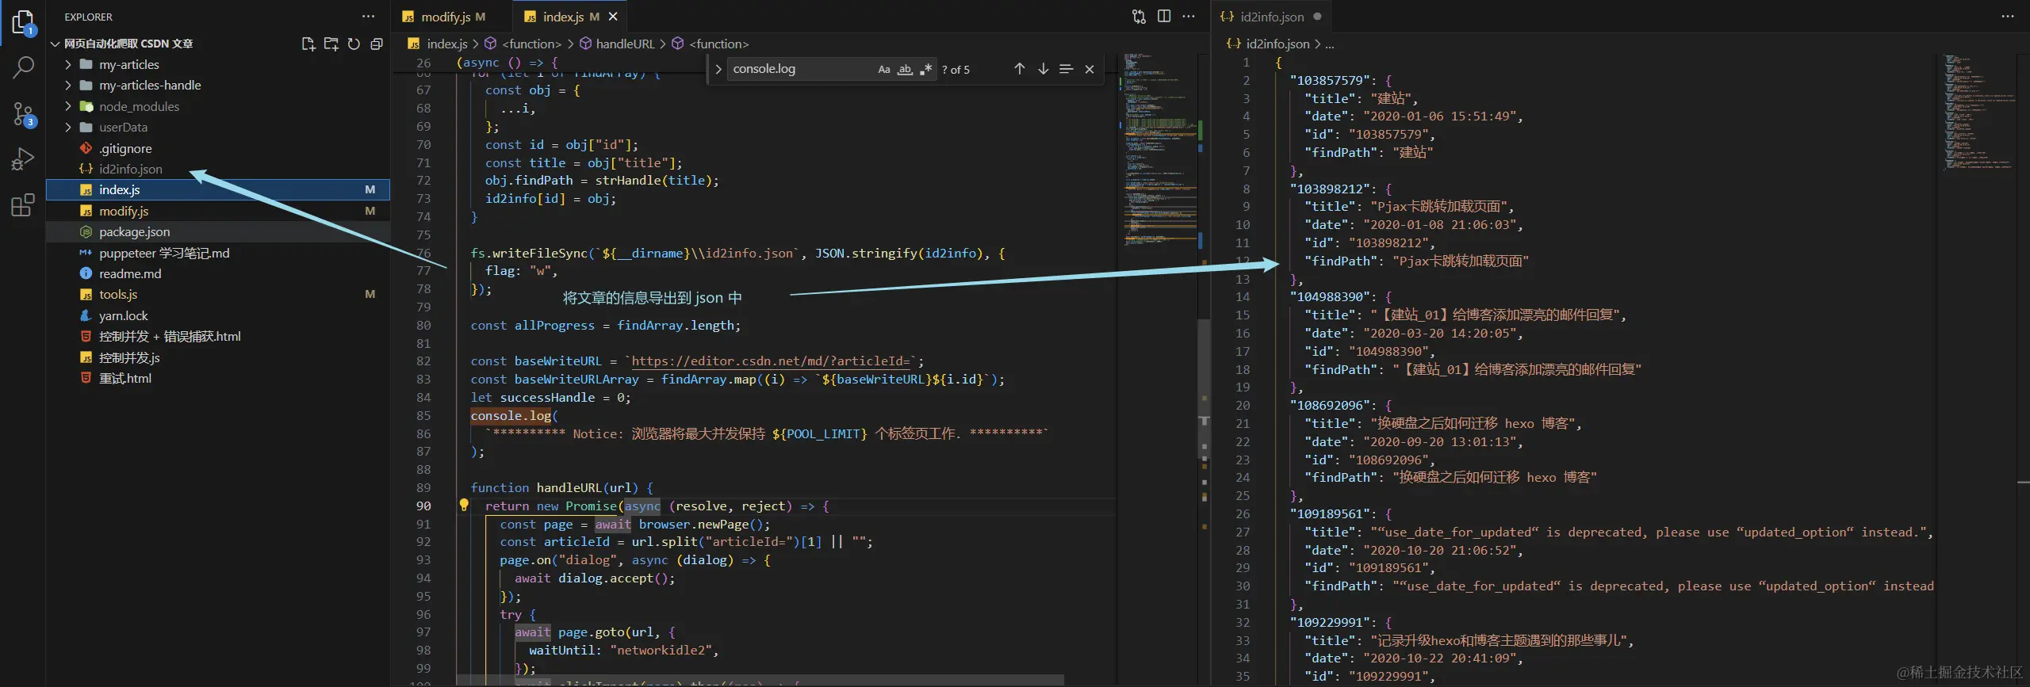The width and height of the screenshot is (2030, 687).
Task: Toggle find in selection
Action: click(1067, 69)
